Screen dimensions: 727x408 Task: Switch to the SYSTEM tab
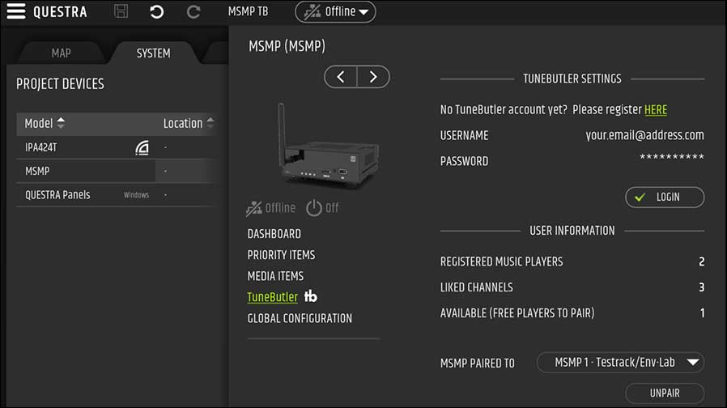[153, 53]
